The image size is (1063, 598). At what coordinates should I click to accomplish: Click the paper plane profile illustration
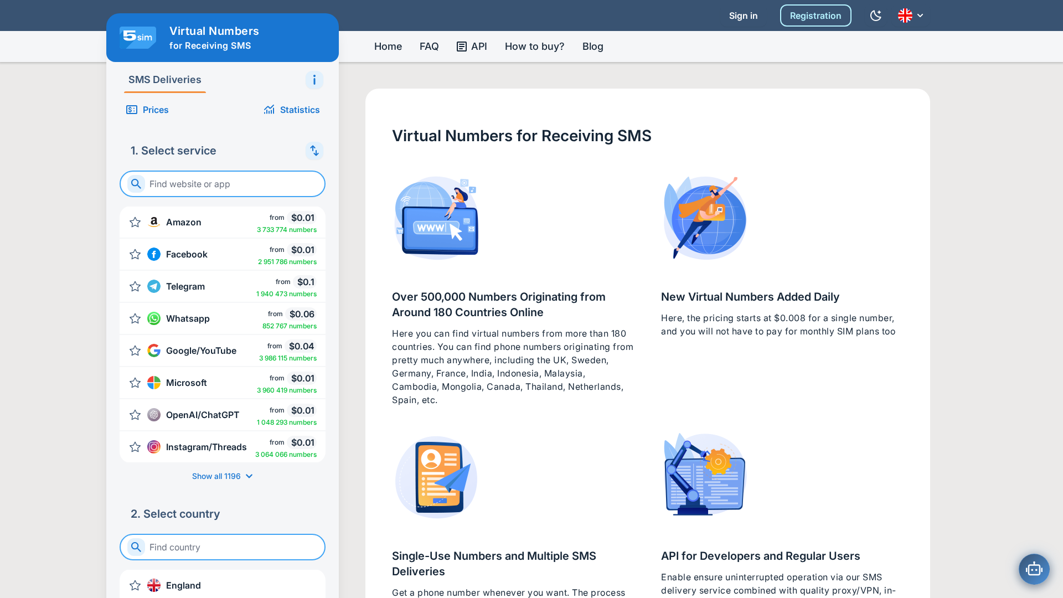point(436,477)
